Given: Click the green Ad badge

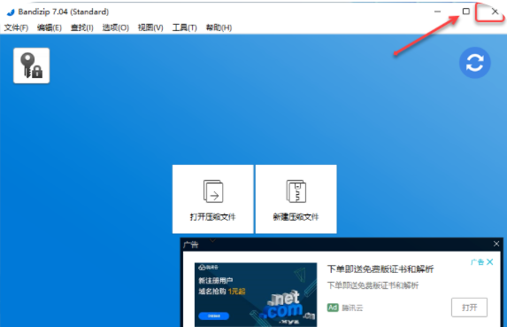Looking at the screenshot, I should [x=333, y=308].
